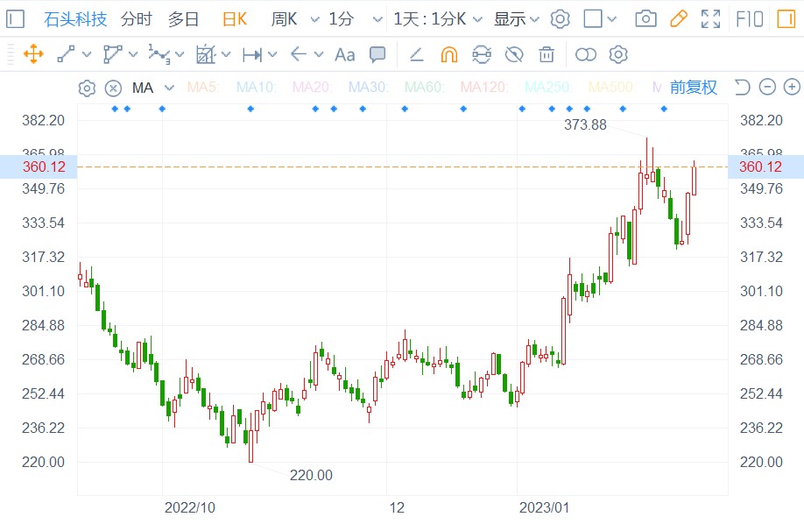Image resolution: width=804 pixels, height=524 pixels.
Task: Choose the Aa text annotation tool
Action: click(x=345, y=54)
